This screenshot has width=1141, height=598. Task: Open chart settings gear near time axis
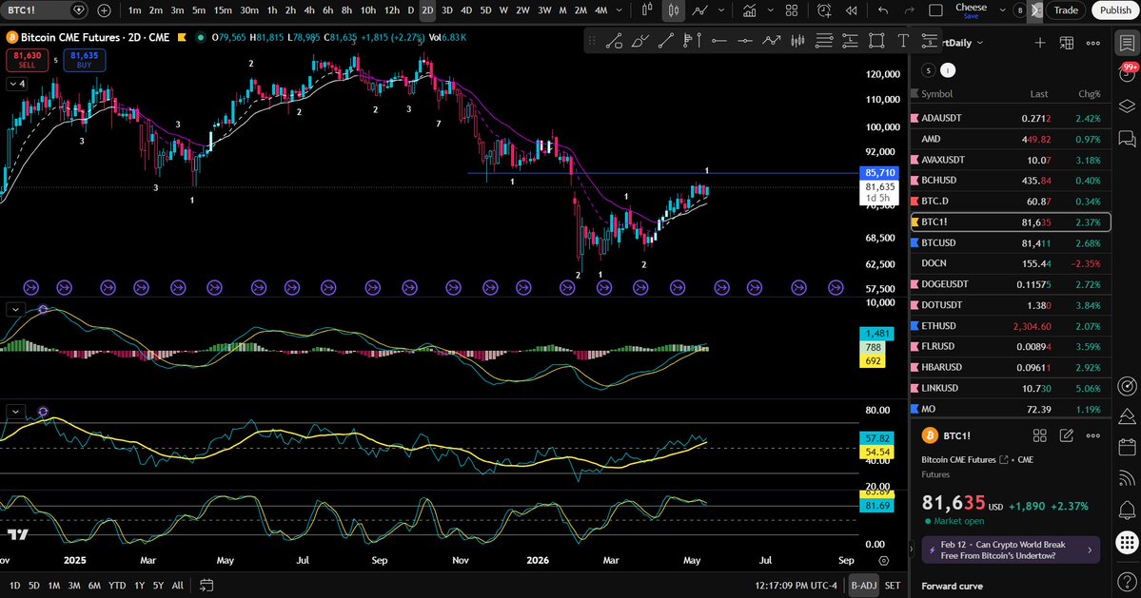883,561
